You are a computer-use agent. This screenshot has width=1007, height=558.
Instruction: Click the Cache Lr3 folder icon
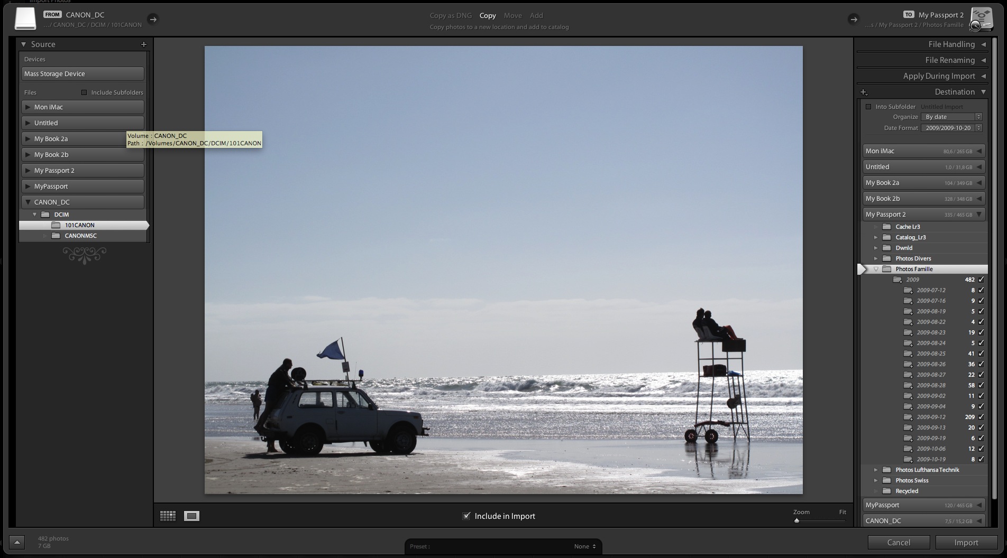(887, 227)
